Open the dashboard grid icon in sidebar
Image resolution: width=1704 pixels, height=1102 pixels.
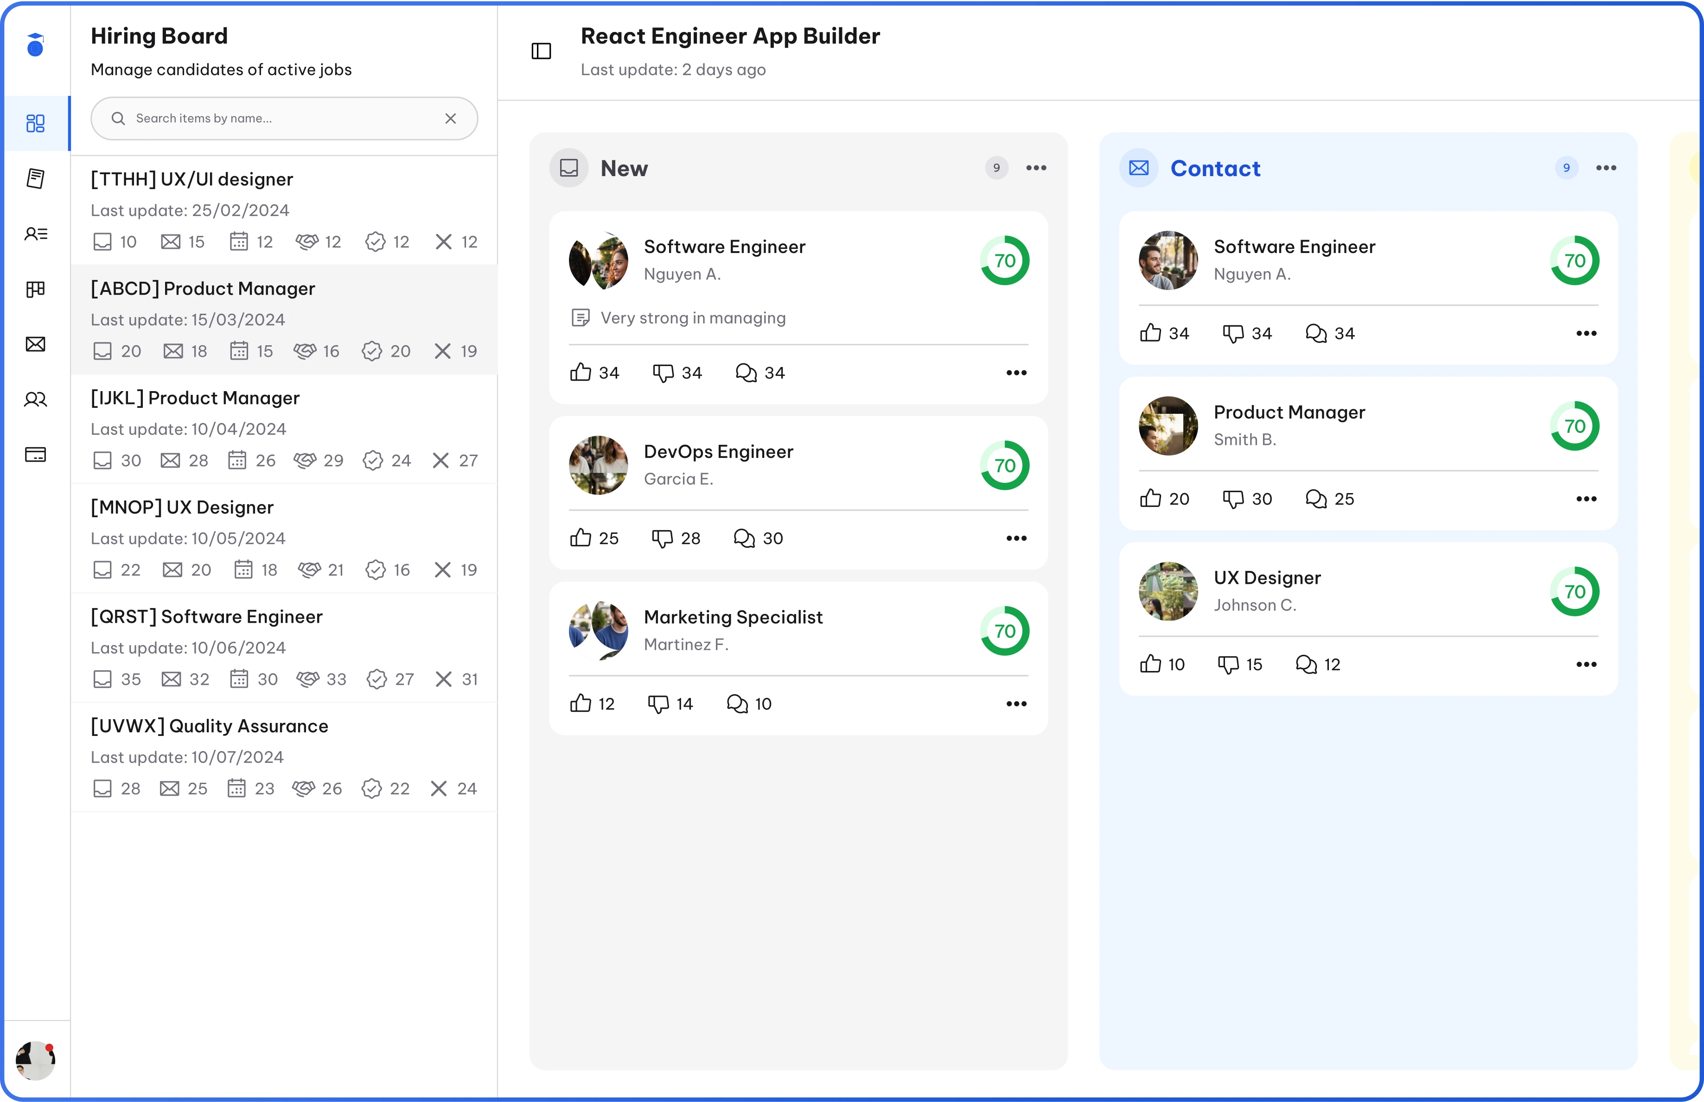[x=35, y=123]
